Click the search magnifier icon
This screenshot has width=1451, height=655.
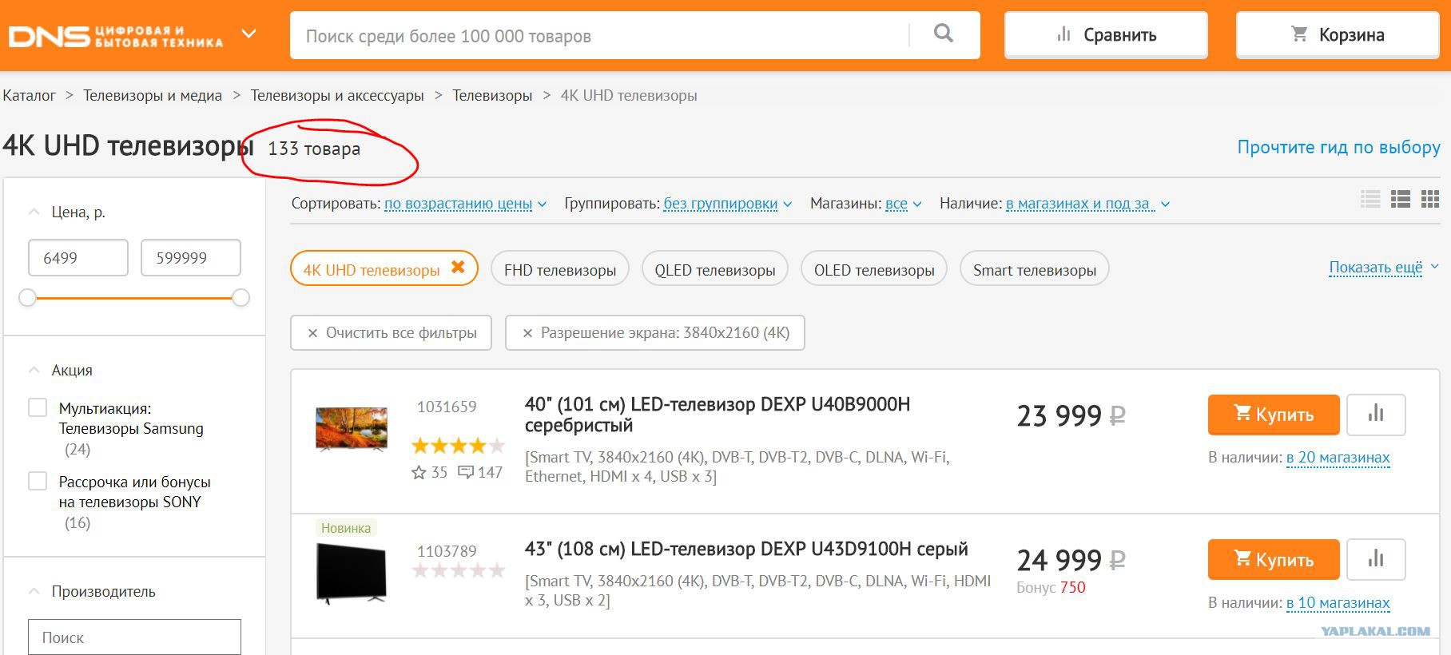(x=944, y=34)
